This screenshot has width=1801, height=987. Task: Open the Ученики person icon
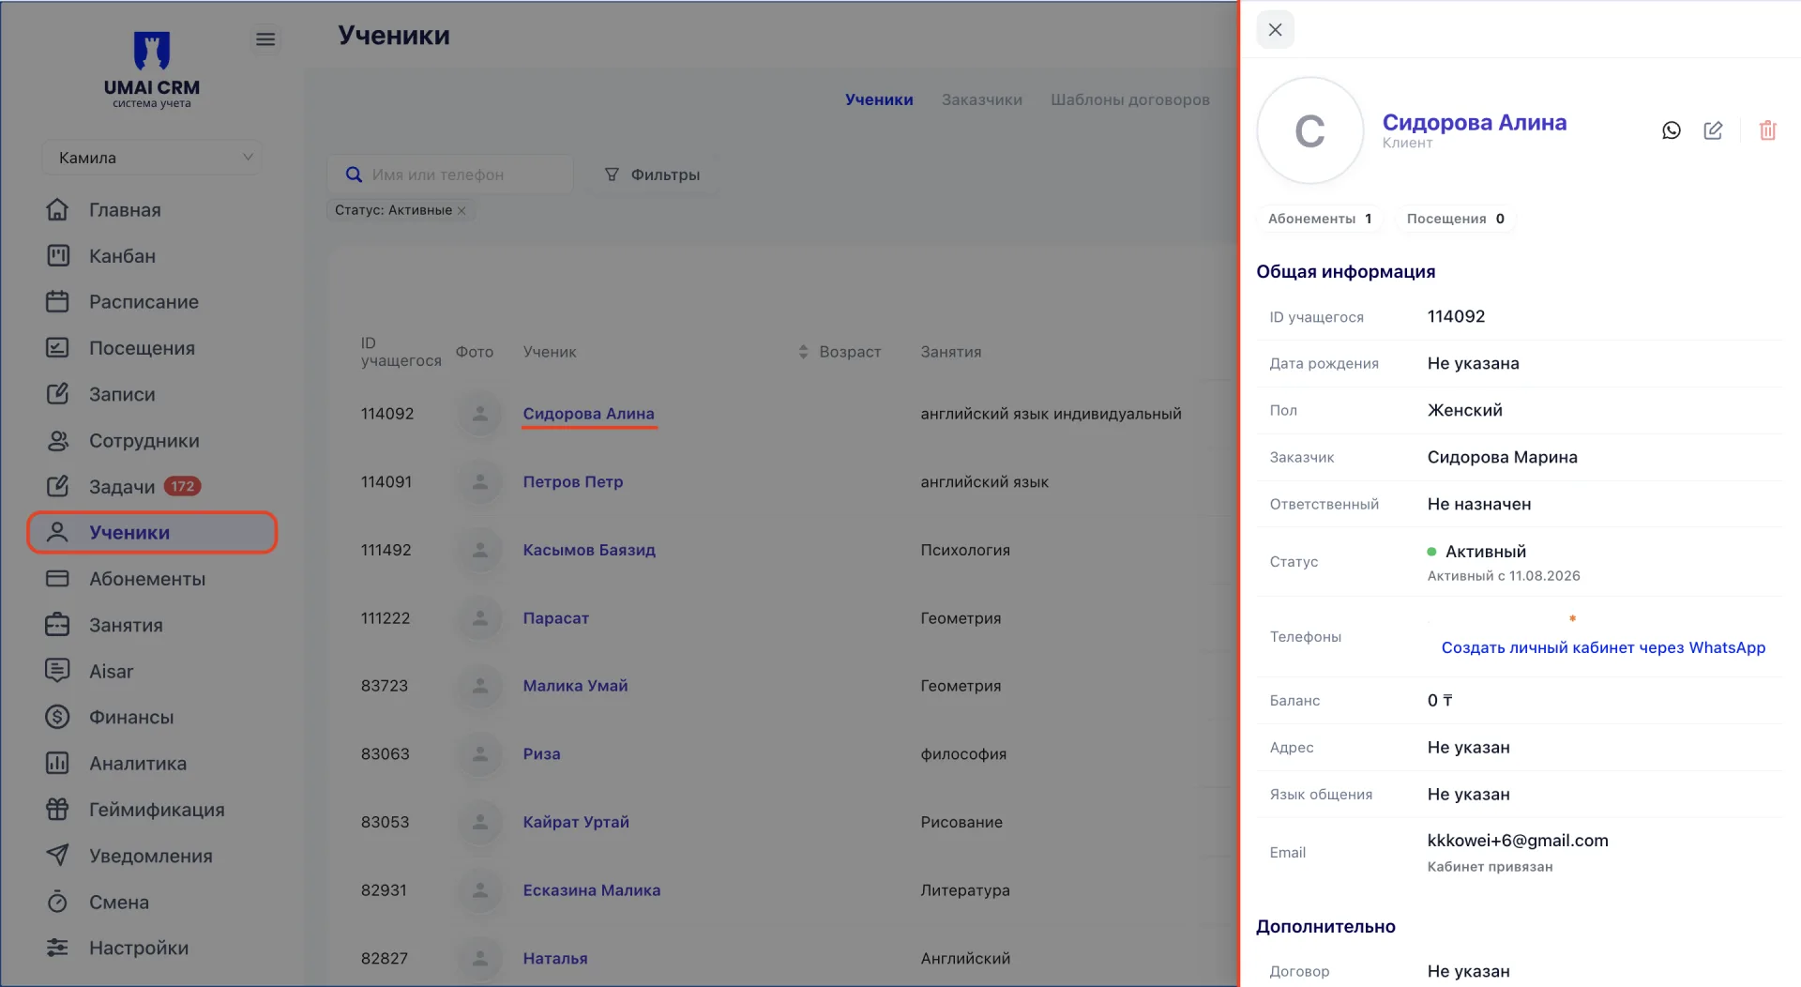pos(57,532)
